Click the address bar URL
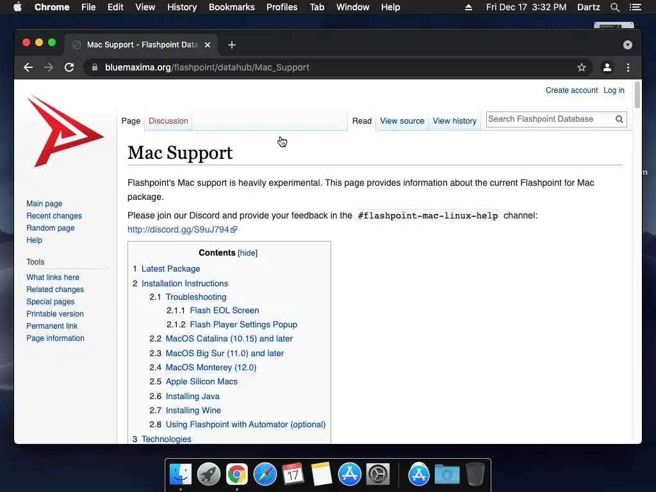 point(207,67)
